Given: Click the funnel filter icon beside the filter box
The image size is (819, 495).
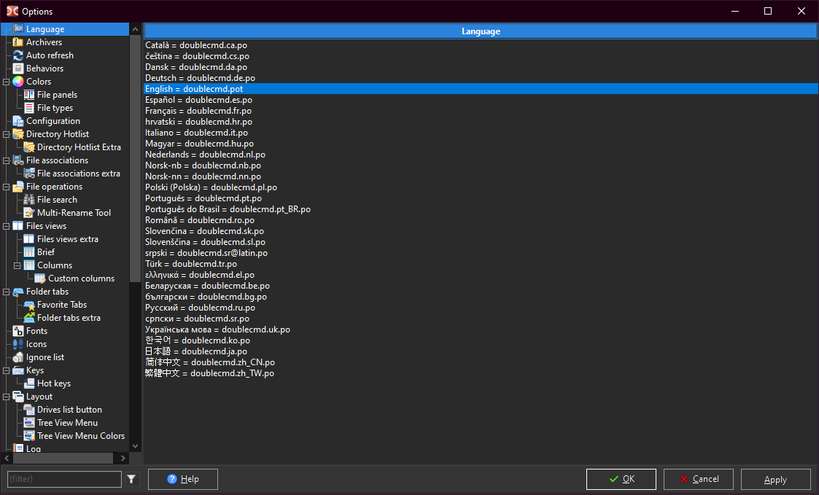Looking at the screenshot, I should coord(131,479).
